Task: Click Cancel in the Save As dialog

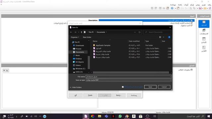Action: click(164, 87)
